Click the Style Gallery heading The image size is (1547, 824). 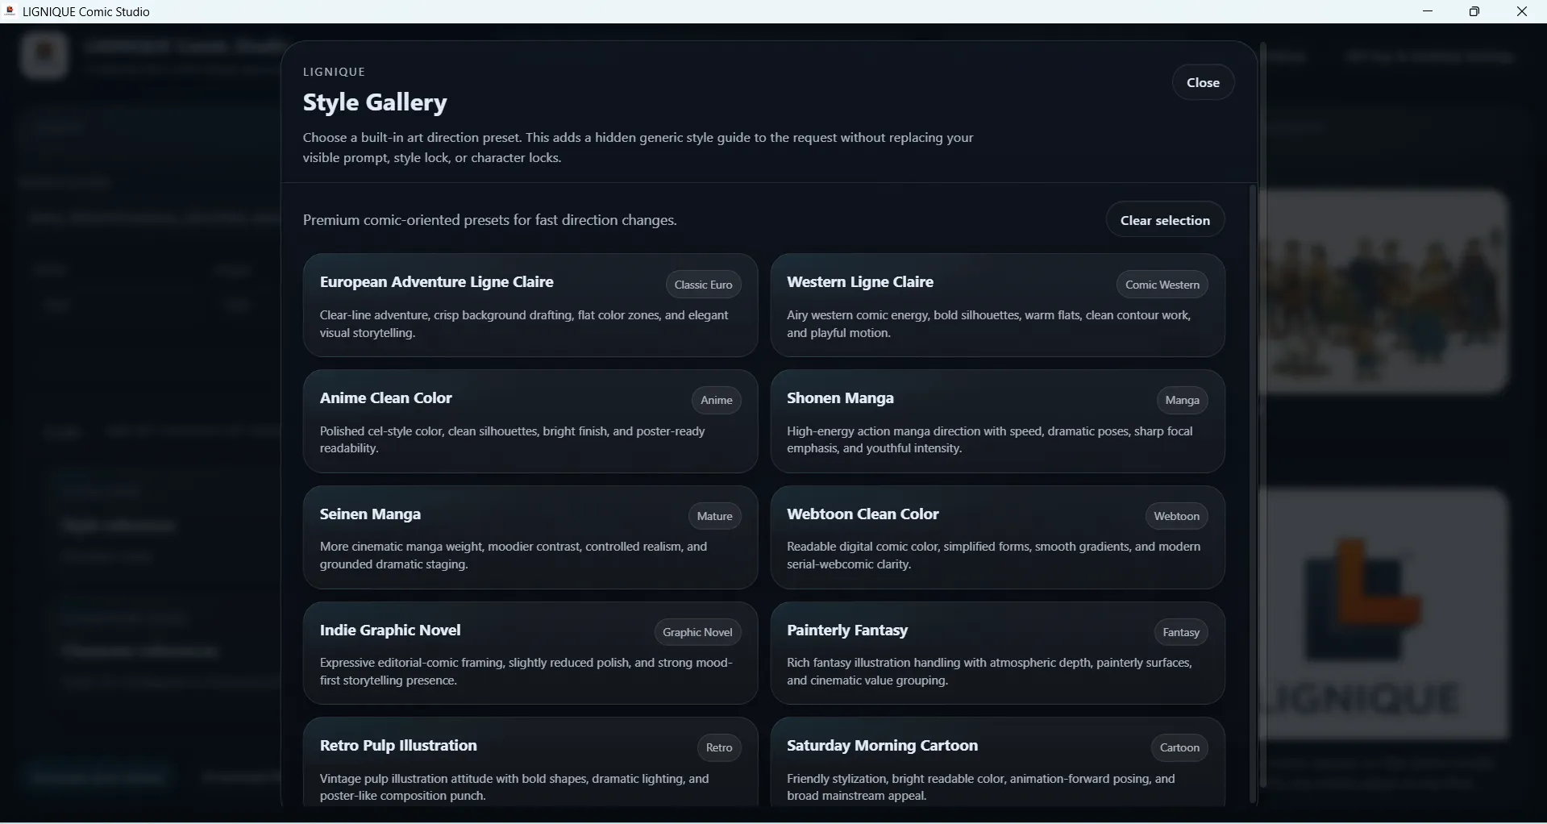point(375,102)
